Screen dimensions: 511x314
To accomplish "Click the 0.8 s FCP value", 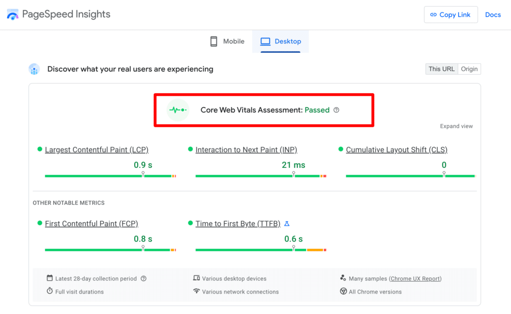I will click(143, 239).
